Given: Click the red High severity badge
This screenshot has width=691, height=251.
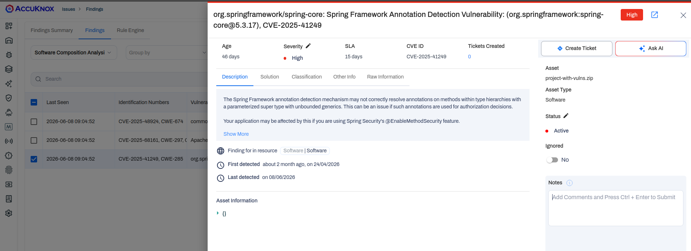Looking at the screenshot, I should pos(632,15).
